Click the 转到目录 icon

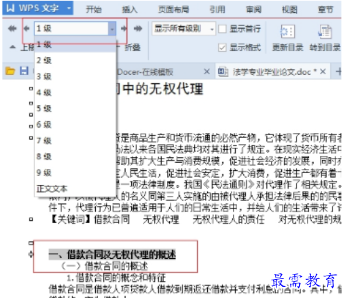(x=324, y=31)
